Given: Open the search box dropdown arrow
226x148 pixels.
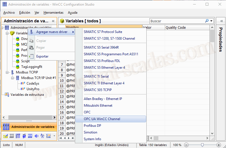Looking at the screenshot, I should [211, 21].
